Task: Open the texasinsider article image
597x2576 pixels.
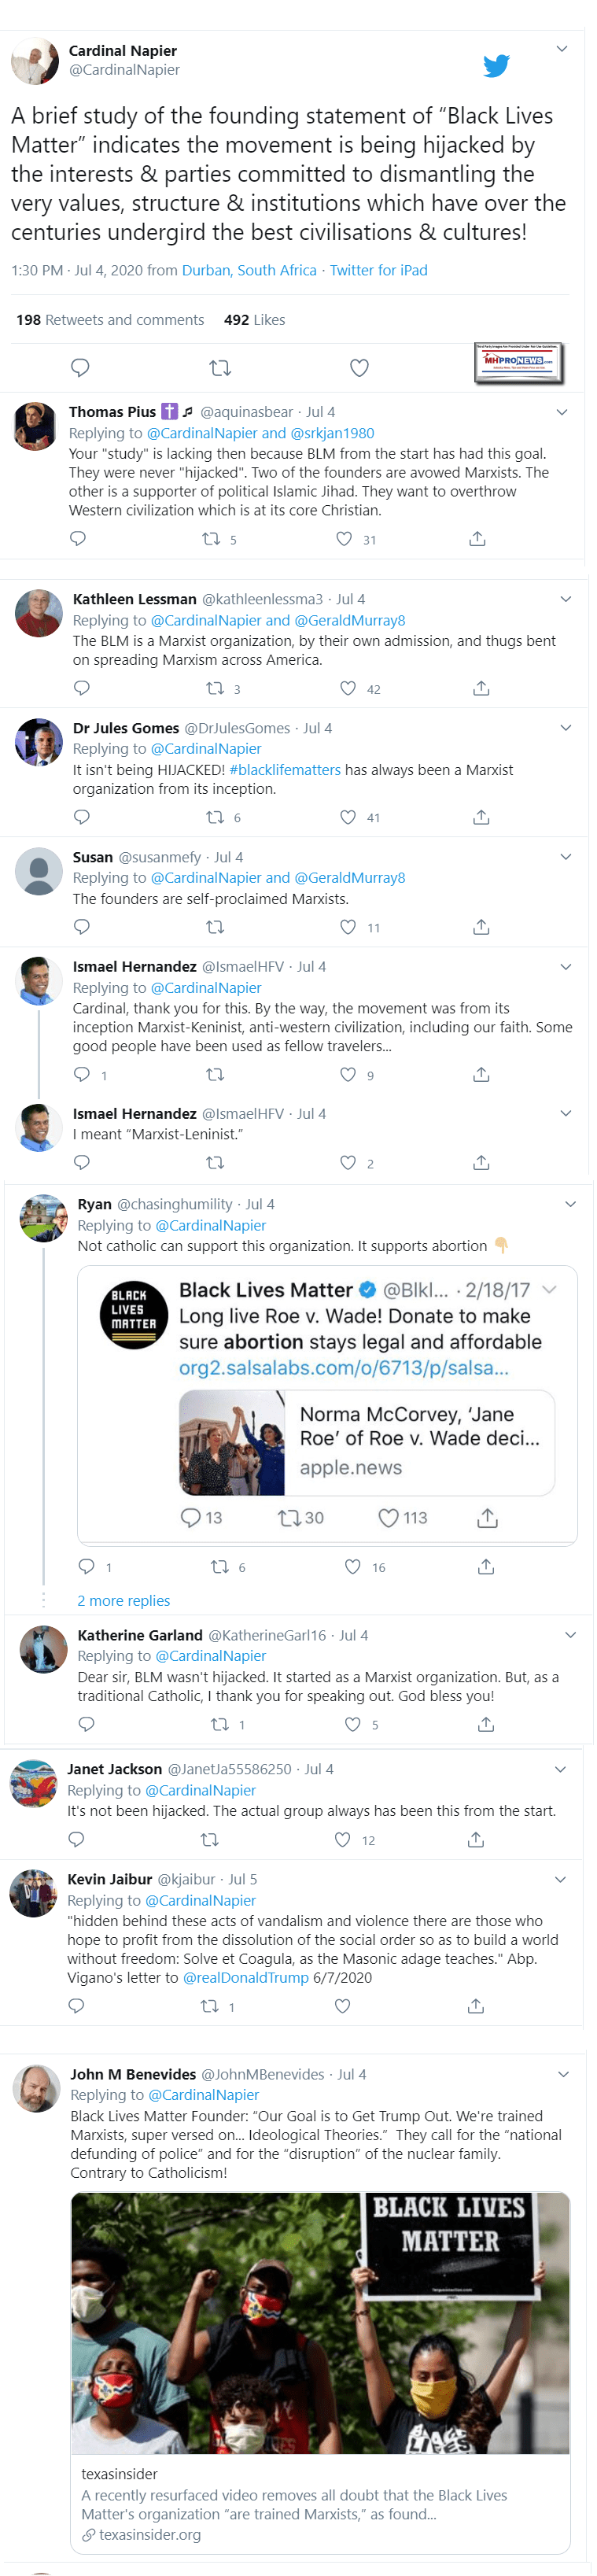Action: click(x=320, y=2323)
